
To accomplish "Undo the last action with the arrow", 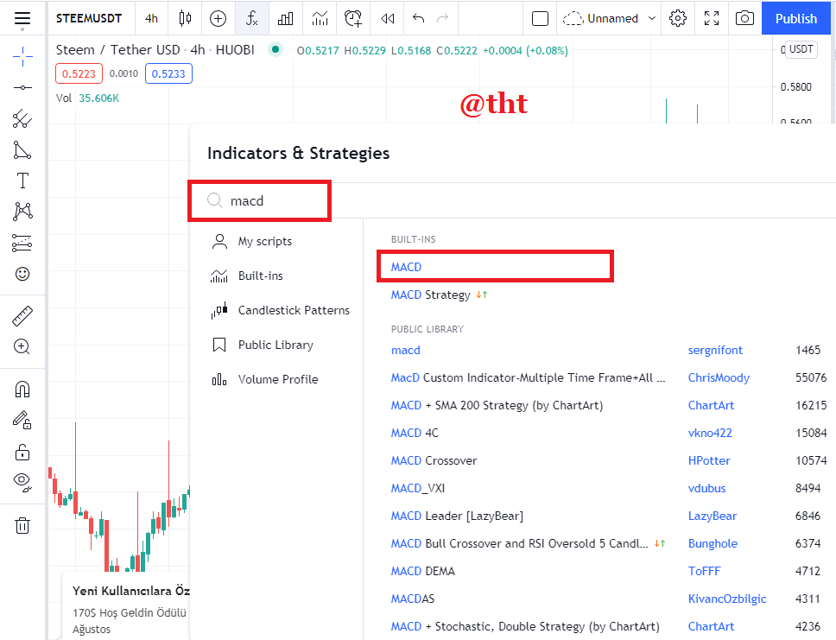I will (x=419, y=19).
